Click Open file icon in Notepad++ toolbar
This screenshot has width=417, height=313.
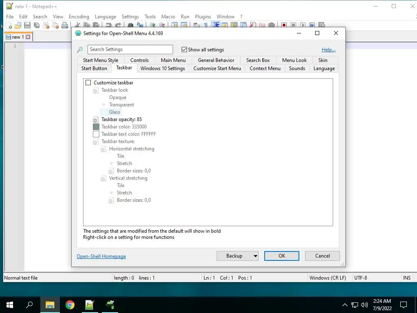18,26
